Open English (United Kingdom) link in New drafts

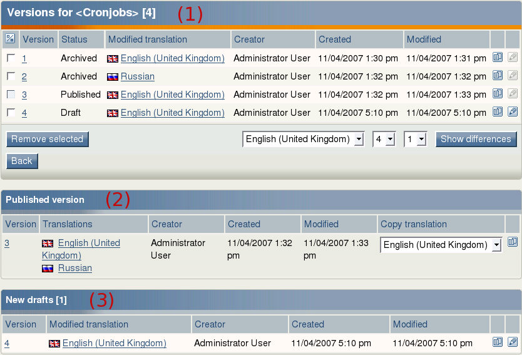115,343
